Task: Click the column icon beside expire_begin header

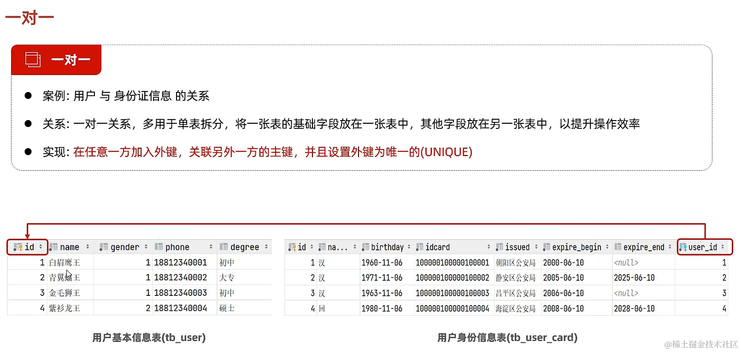Action: tap(547, 247)
